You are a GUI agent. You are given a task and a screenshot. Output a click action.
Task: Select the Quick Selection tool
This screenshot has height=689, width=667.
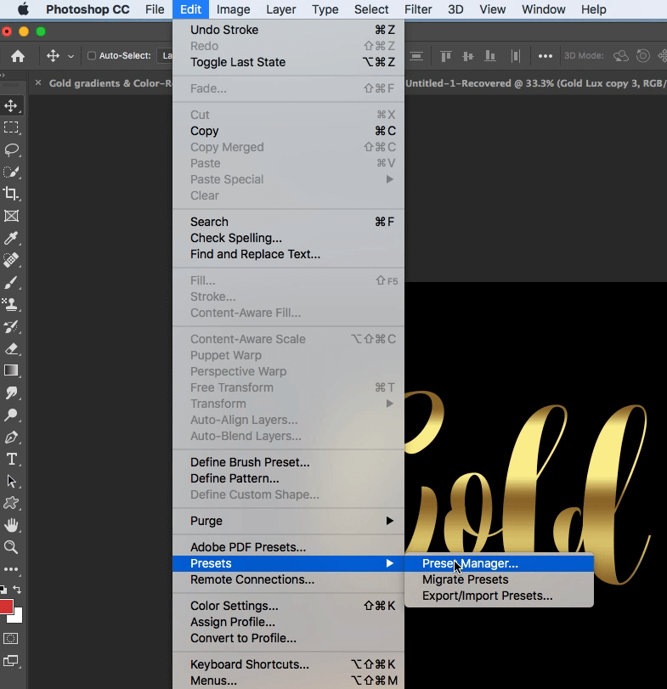coord(11,172)
